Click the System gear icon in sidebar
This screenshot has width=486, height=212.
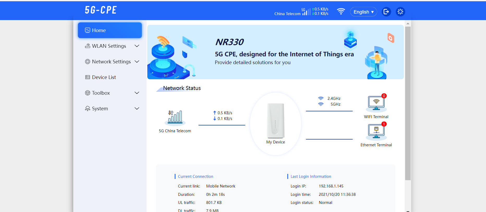pos(87,108)
